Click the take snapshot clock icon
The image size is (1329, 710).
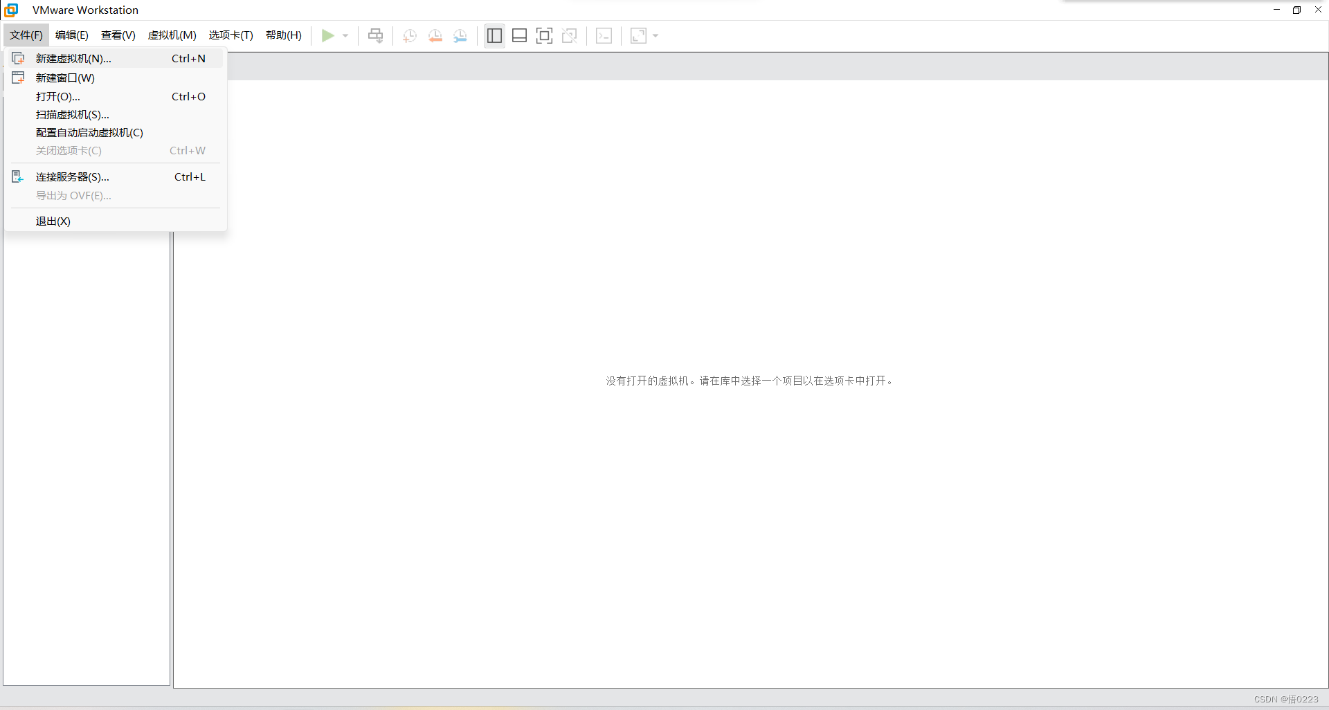tap(410, 36)
